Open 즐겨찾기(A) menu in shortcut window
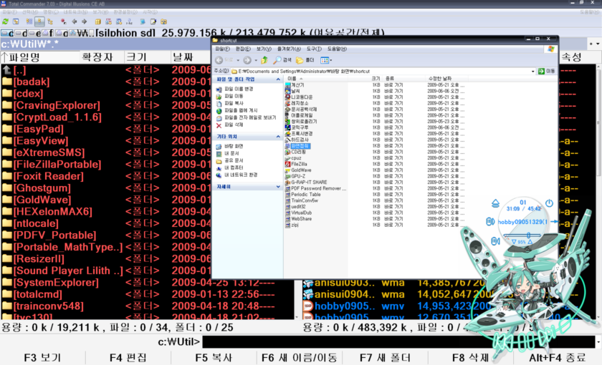The image size is (602, 365). click(x=289, y=49)
